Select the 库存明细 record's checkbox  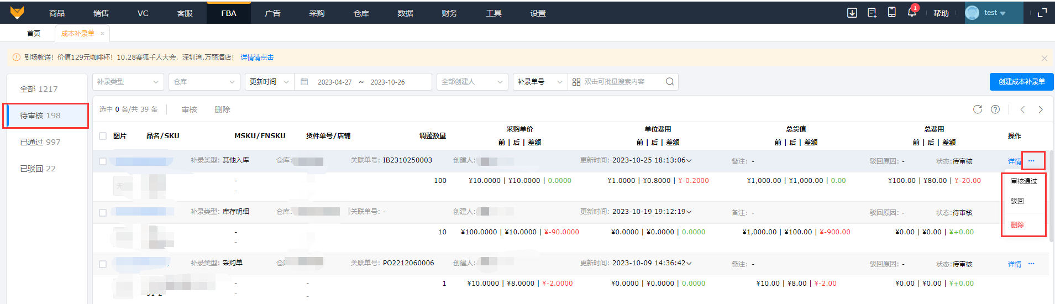click(103, 213)
